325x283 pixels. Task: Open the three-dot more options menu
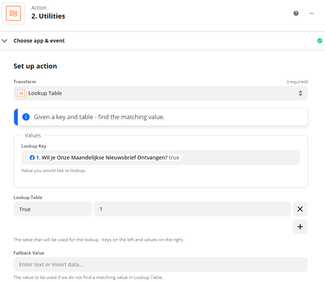[312, 13]
